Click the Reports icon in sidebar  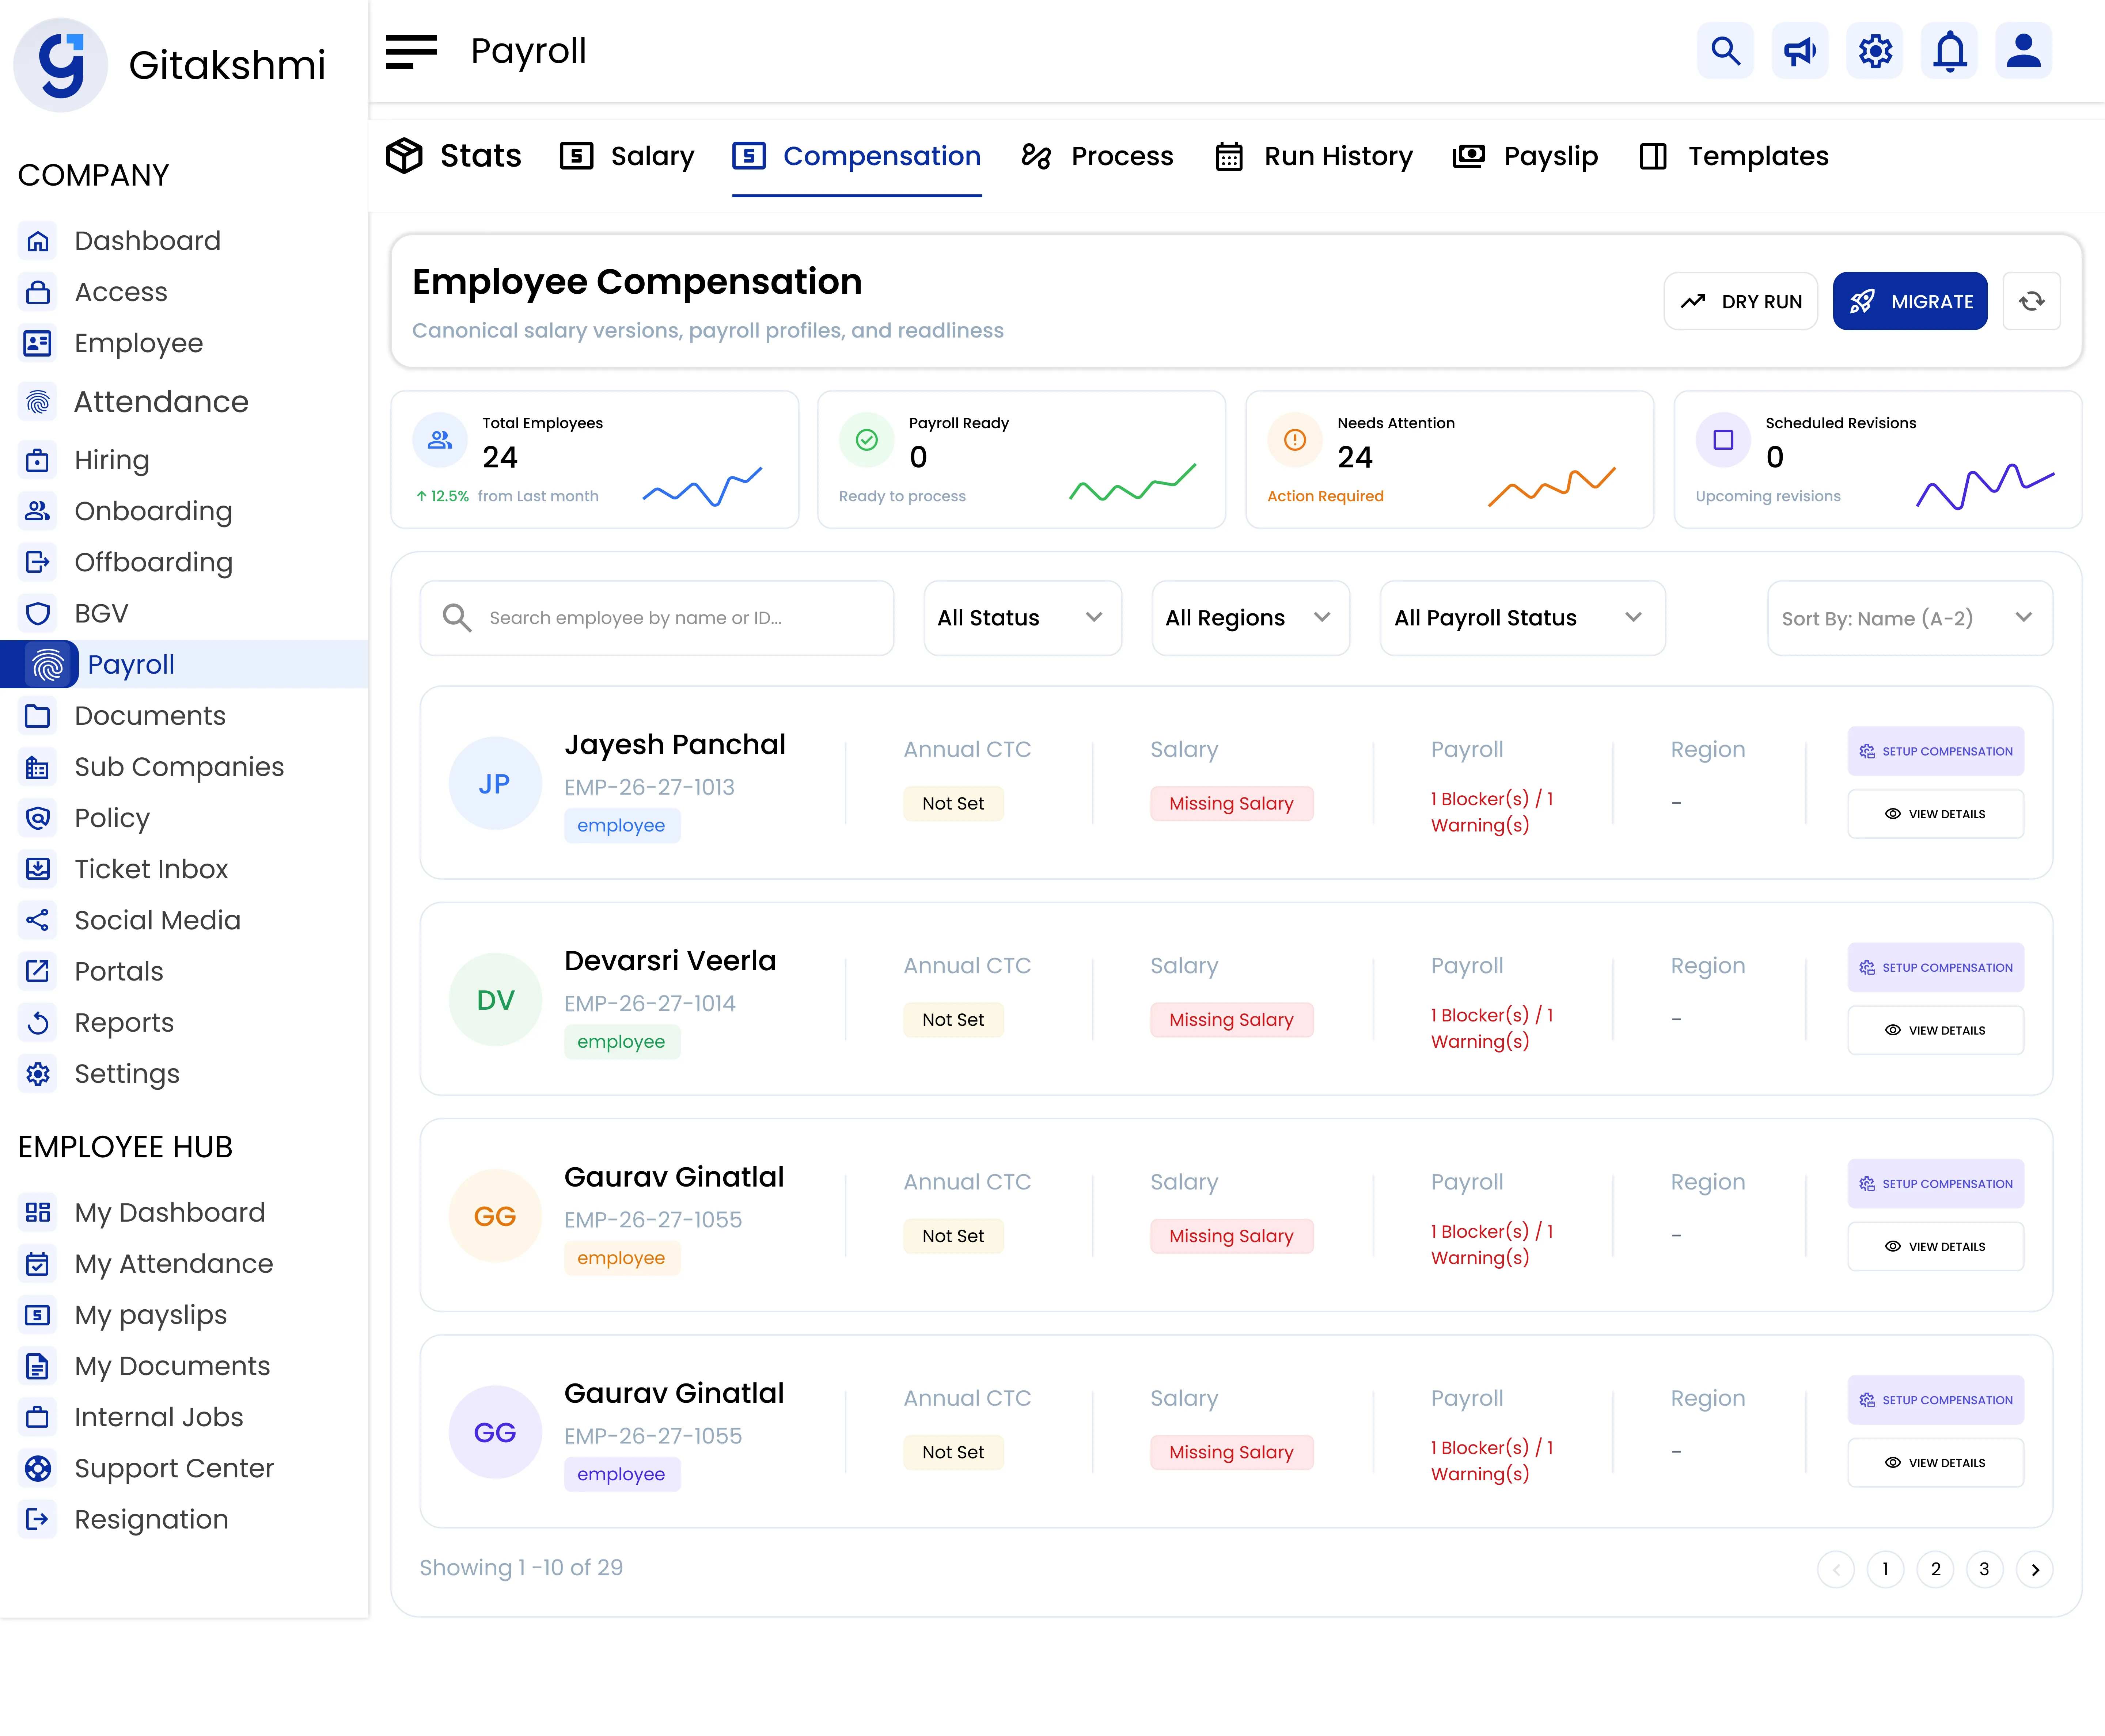[x=38, y=1023]
